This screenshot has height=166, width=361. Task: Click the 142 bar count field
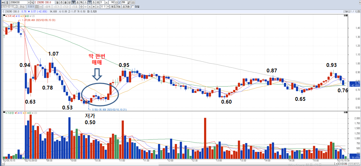(112, 2)
